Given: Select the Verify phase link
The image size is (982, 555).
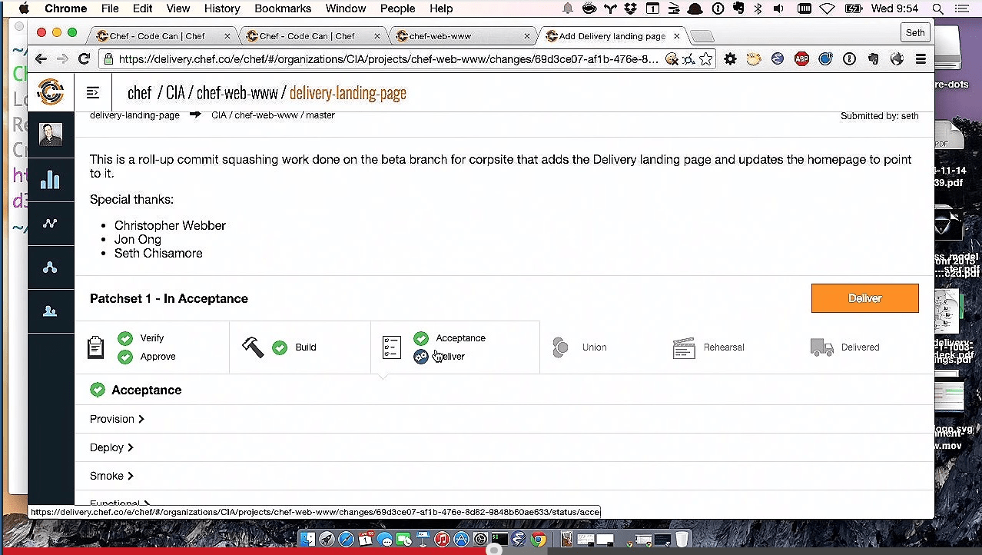Looking at the screenshot, I should pyautogui.click(x=152, y=338).
